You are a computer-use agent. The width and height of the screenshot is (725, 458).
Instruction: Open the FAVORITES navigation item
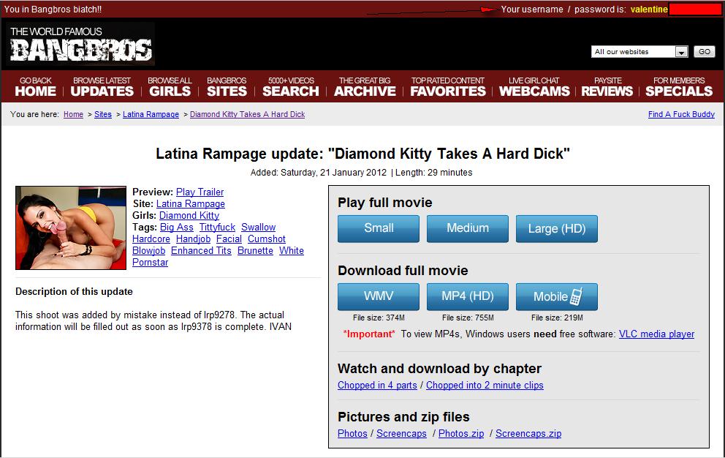pyautogui.click(x=448, y=86)
